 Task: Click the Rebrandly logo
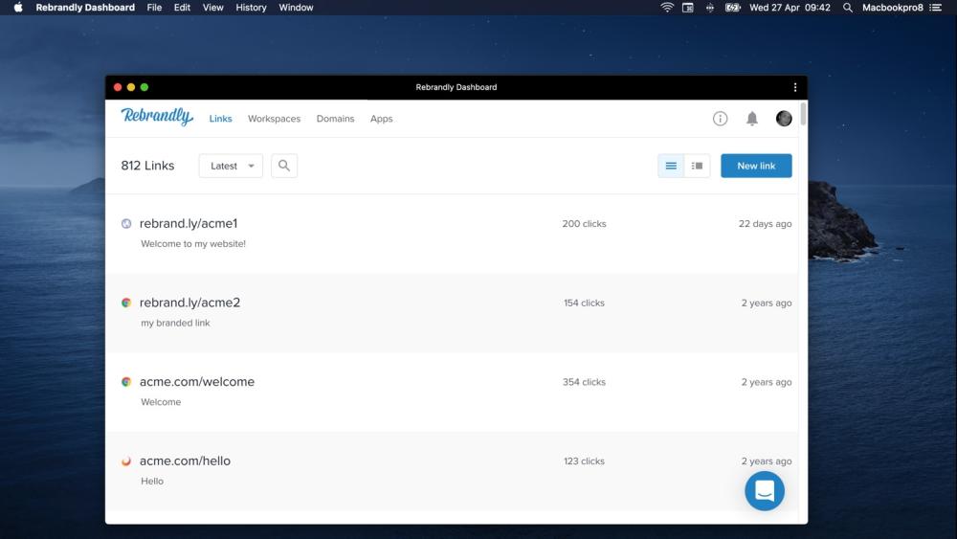(x=157, y=117)
